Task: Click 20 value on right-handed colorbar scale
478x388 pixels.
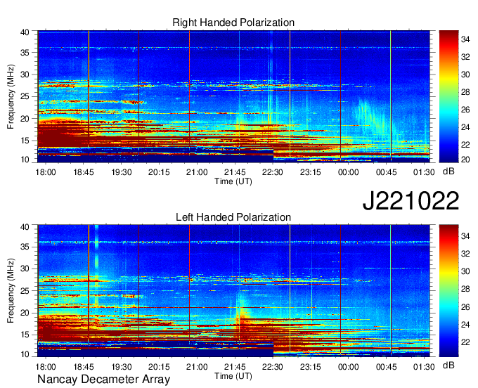Action: [465, 160]
